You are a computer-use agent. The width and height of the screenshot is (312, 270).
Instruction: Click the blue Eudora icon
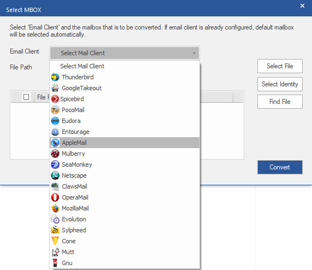(x=55, y=121)
